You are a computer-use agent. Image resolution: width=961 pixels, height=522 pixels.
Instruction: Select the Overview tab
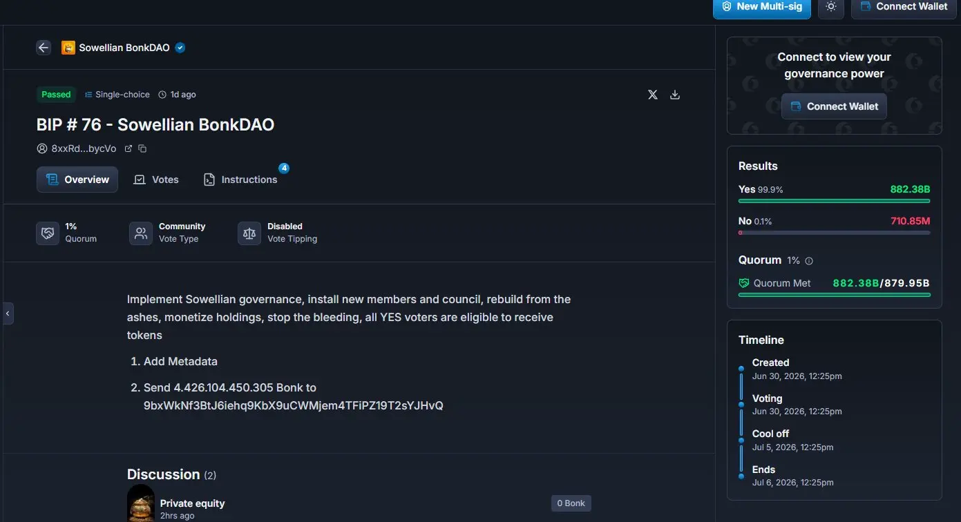pos(77,180)
